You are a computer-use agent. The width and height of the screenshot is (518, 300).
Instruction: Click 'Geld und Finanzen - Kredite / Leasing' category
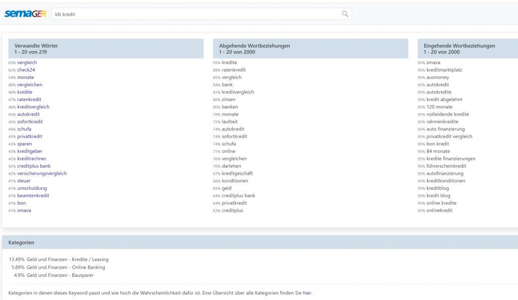point(67,260)
